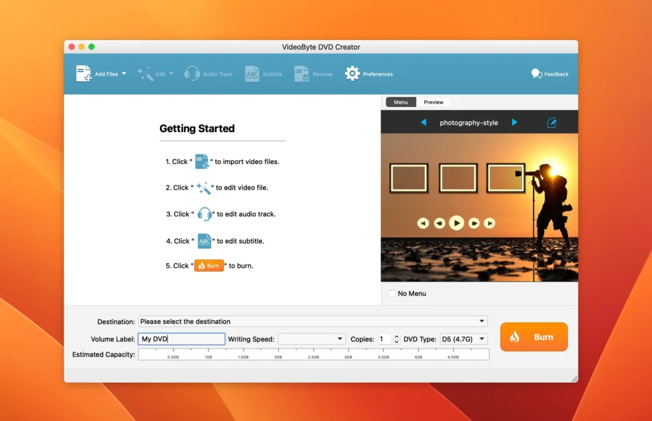Screen dimensions: 652x421
Task: Select the first photo frame thumbnail
Action: pos(409,178)
